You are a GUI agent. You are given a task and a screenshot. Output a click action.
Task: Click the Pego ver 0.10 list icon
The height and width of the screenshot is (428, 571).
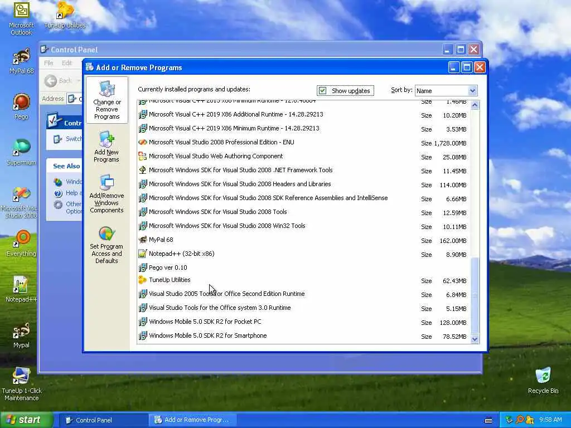click(x=142, y=267)
